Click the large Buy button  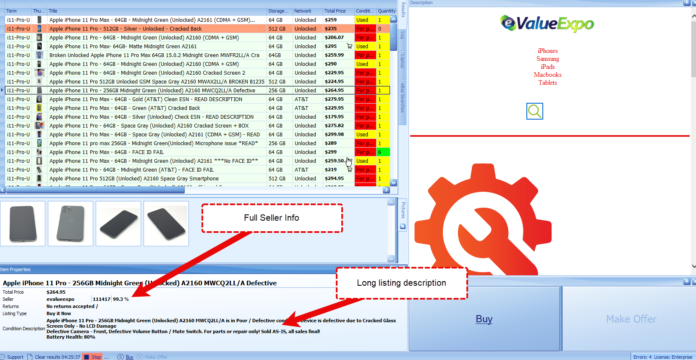pos(484,319)
